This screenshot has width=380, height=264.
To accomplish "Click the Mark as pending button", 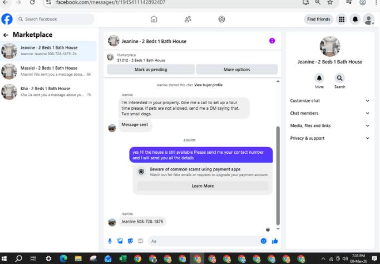I will (x=151, y=70).
